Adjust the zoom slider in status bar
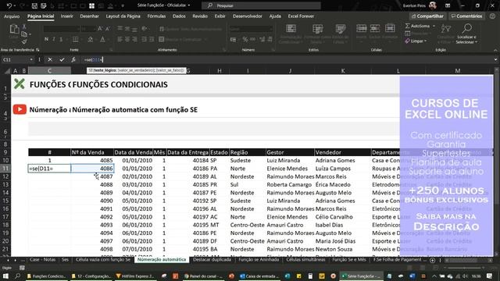500x281 pixels. click(465, 268)
